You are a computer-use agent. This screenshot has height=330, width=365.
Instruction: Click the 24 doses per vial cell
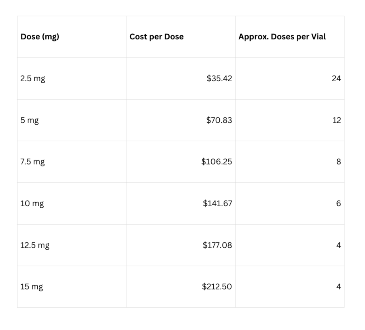point(290,79)
